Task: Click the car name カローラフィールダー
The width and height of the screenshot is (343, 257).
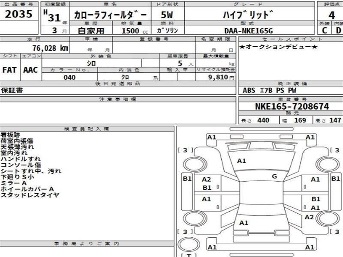Action: tap(110, 15)
